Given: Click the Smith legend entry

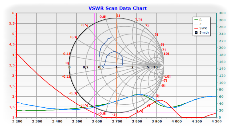Looking at the screenshot, I should 202,33.
